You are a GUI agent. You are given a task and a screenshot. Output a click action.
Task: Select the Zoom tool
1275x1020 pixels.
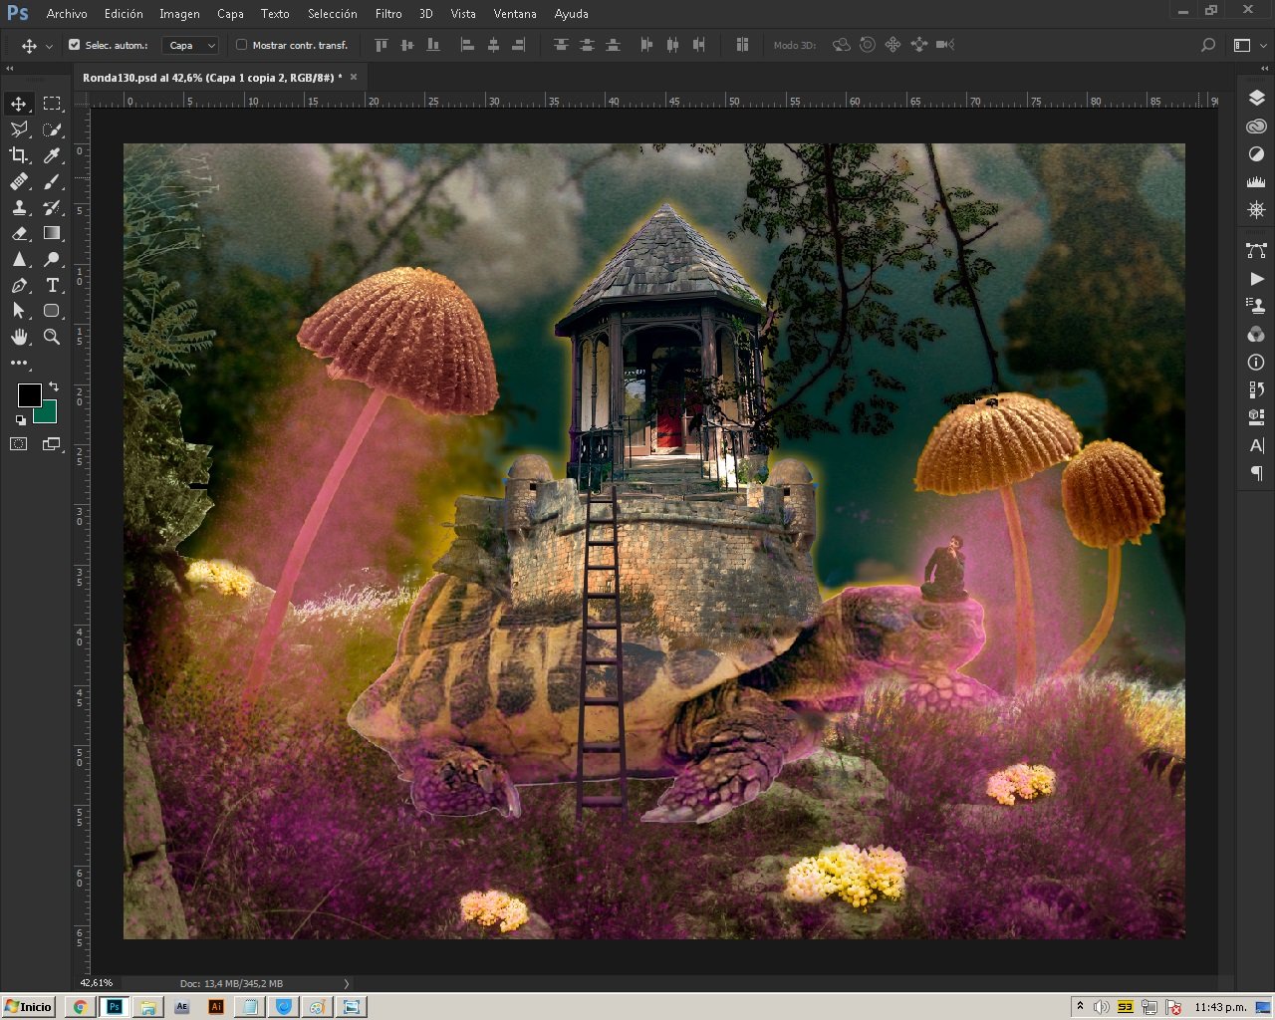coord(52,337)
